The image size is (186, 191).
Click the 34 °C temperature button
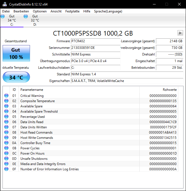coord(16,77)
